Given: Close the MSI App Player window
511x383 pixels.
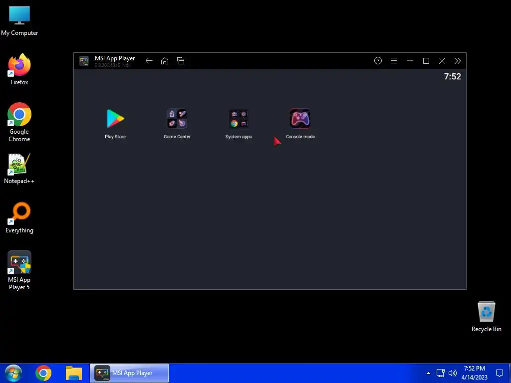Looking at the screenshot, I should pyautogui.click(x=442, y=61).
